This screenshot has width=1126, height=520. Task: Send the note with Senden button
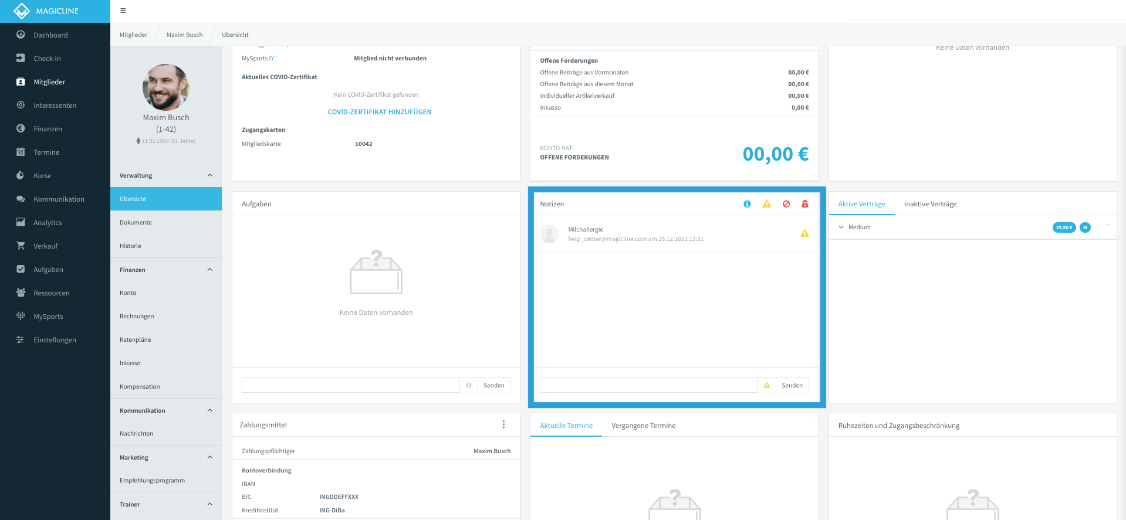[792, 385]
